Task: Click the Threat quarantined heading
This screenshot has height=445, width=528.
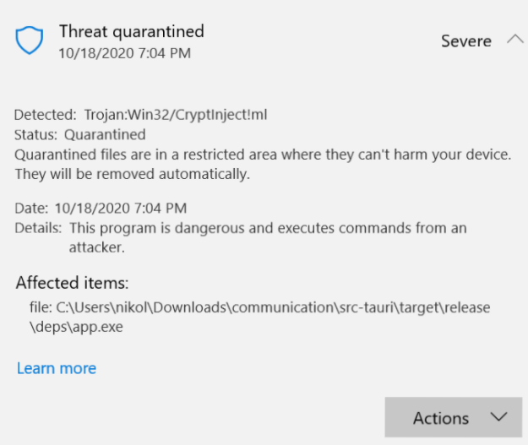Action: coord(131,32)
